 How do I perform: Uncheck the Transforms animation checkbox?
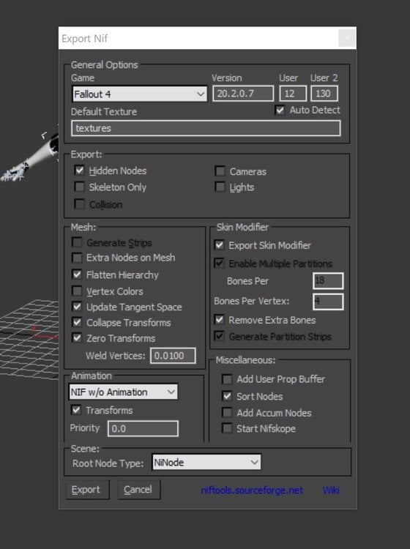[76, 410]
